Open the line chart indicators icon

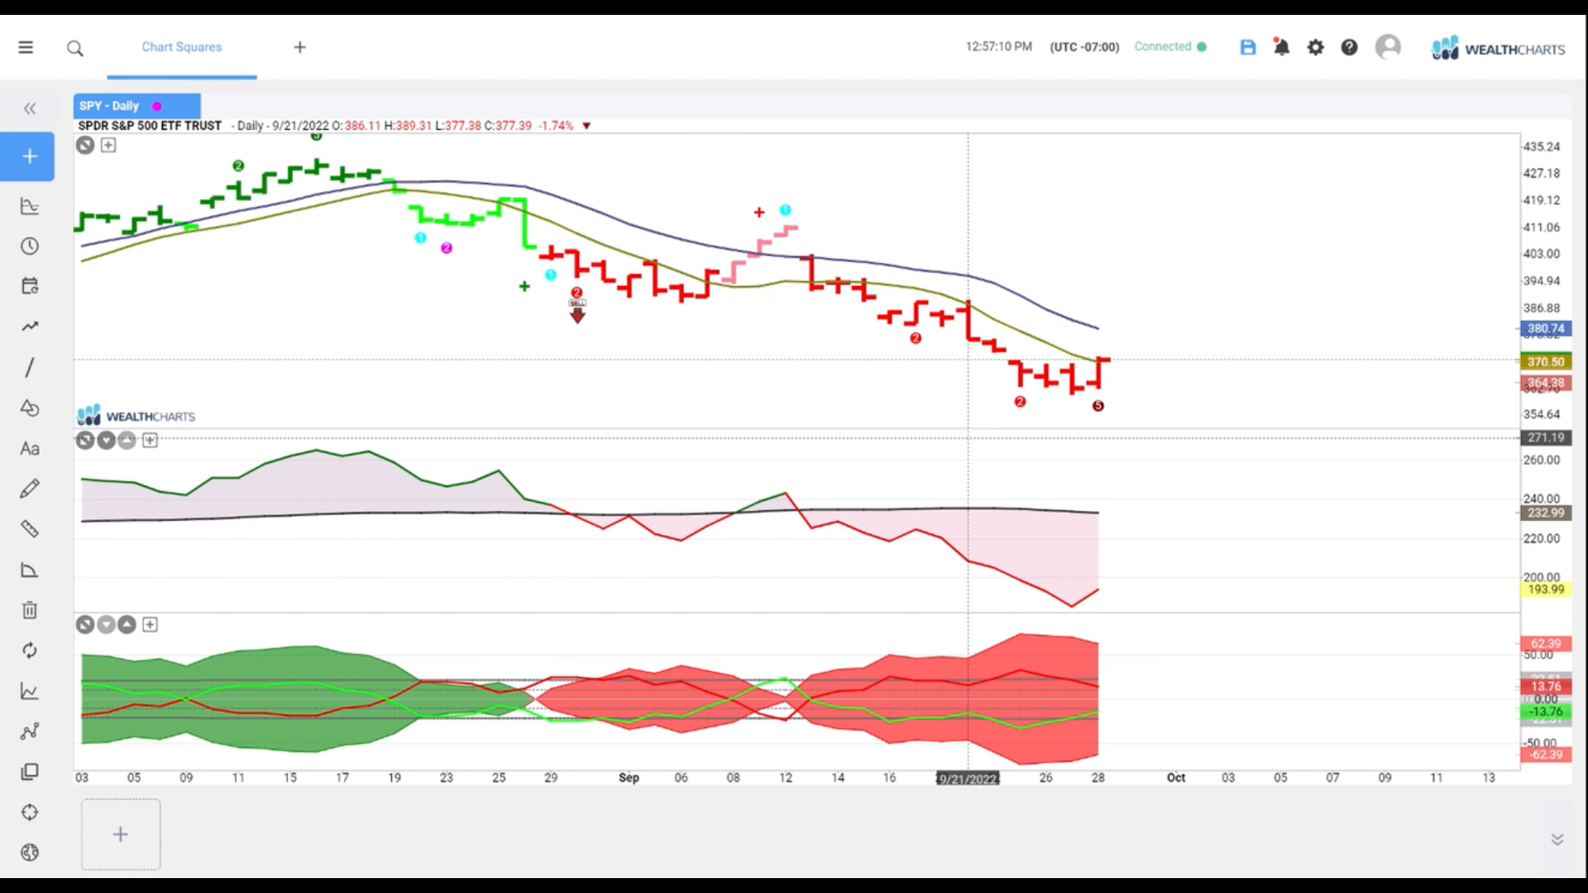tap(30, 691)
